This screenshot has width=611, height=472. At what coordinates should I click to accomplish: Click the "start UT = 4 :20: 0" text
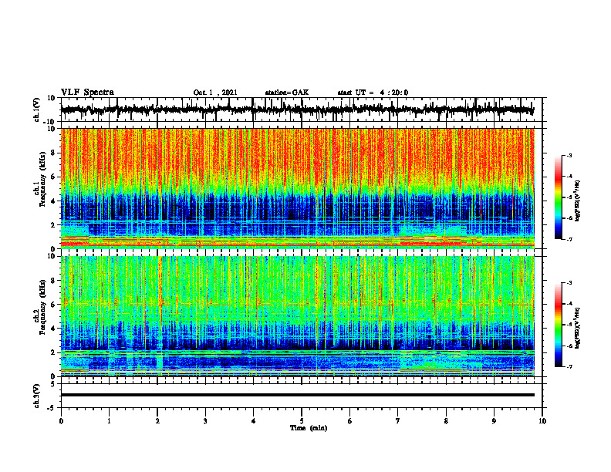coord(373,93)
